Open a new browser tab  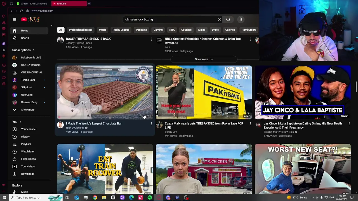point(89,4)
